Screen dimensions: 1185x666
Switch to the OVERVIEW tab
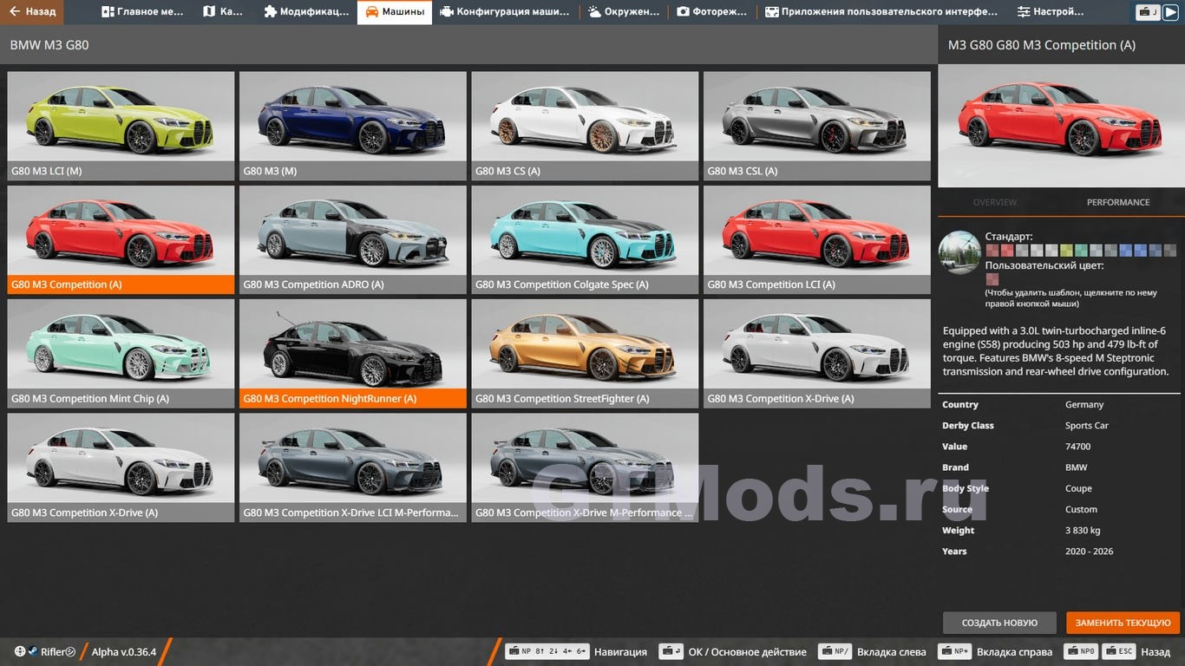(994, 202)
